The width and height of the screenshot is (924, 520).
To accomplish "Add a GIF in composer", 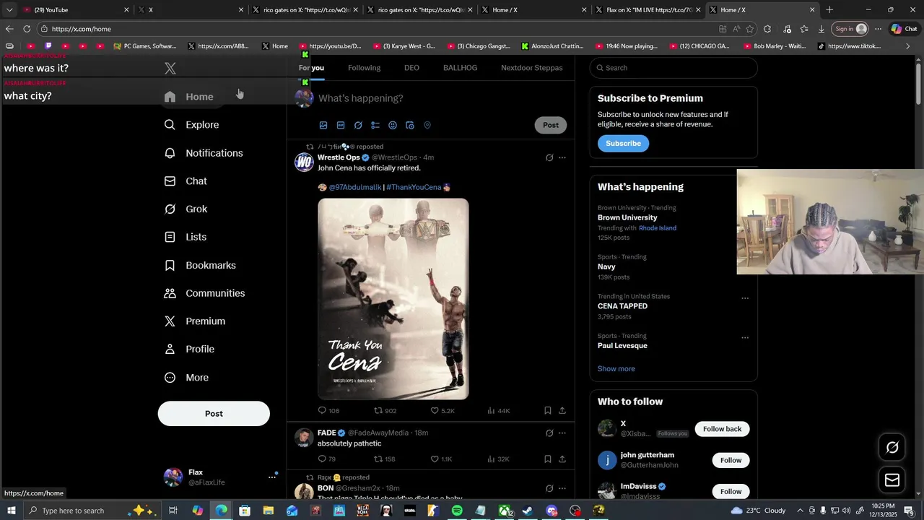I will [x=341, y=125].
